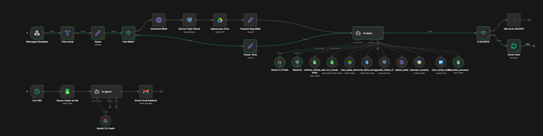This screenshot has height=136, width=543.
Task: Select the Filtro Inicial filter node
Action: click(x=67, y=33)
